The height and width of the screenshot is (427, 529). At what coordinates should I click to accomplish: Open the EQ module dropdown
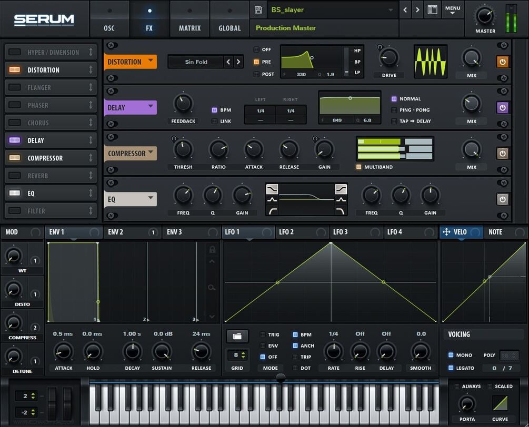point(151,198)
